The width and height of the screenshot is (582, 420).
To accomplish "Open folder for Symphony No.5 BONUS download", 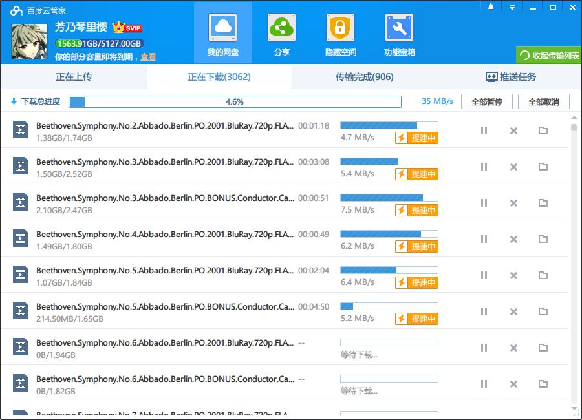I will pos(543,311).
